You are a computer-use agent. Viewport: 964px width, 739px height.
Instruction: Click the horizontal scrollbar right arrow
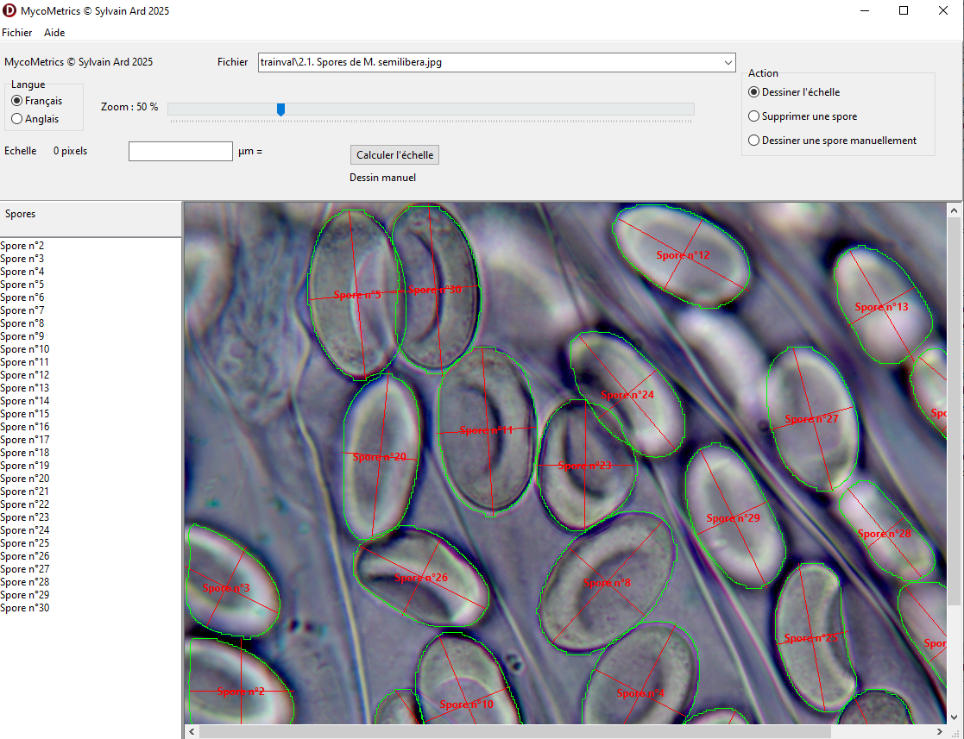point(940,731)
